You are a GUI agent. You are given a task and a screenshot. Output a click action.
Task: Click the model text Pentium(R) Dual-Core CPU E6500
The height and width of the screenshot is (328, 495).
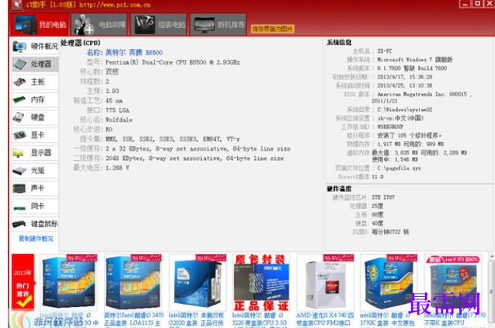coord(173,62)
